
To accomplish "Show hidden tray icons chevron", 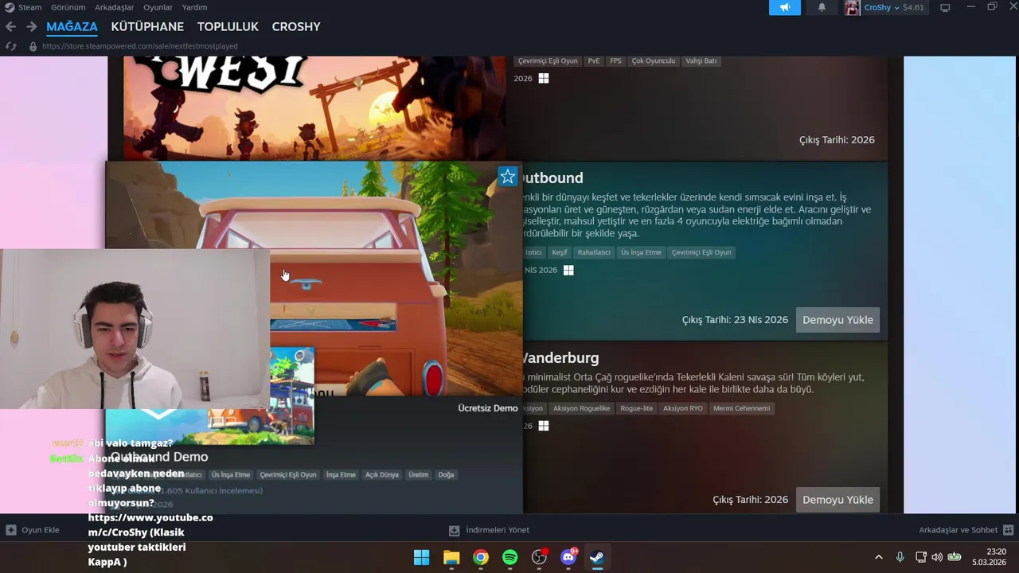I will [878, 557].
